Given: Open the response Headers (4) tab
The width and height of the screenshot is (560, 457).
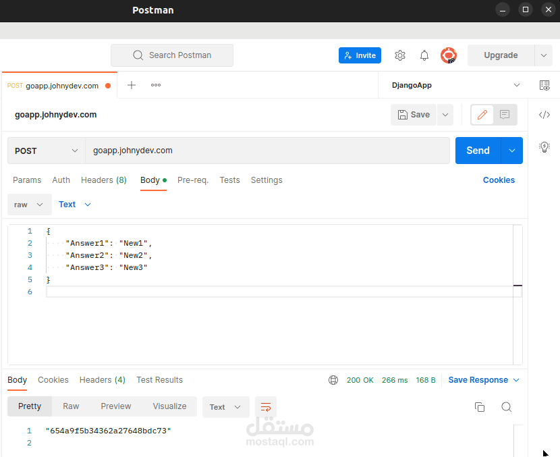Looking at the screenshot, I should tap(103, 380).
